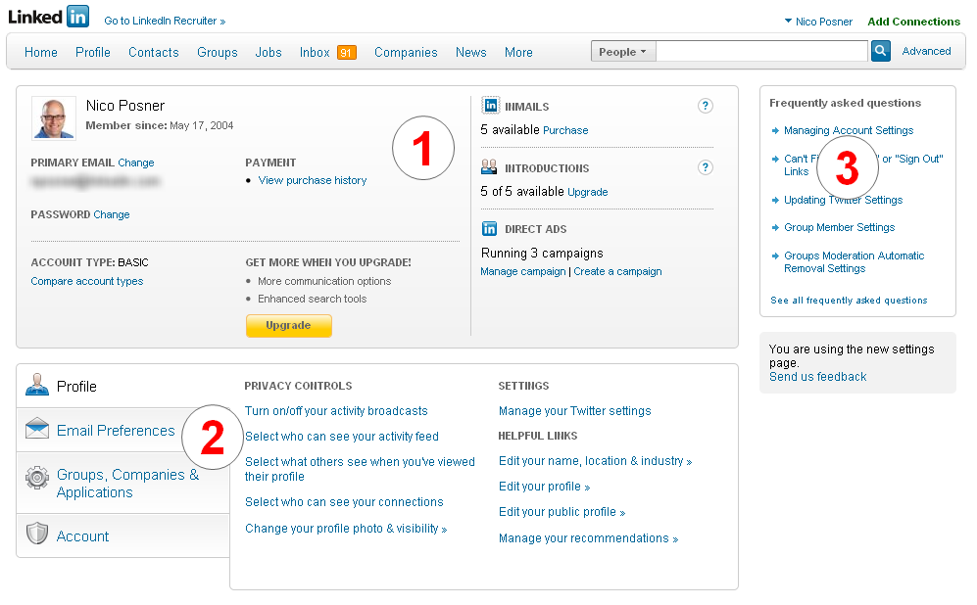This screenshot has width=977, height=605.
Task: Open the Companies menu
Action: coord(406,52)
